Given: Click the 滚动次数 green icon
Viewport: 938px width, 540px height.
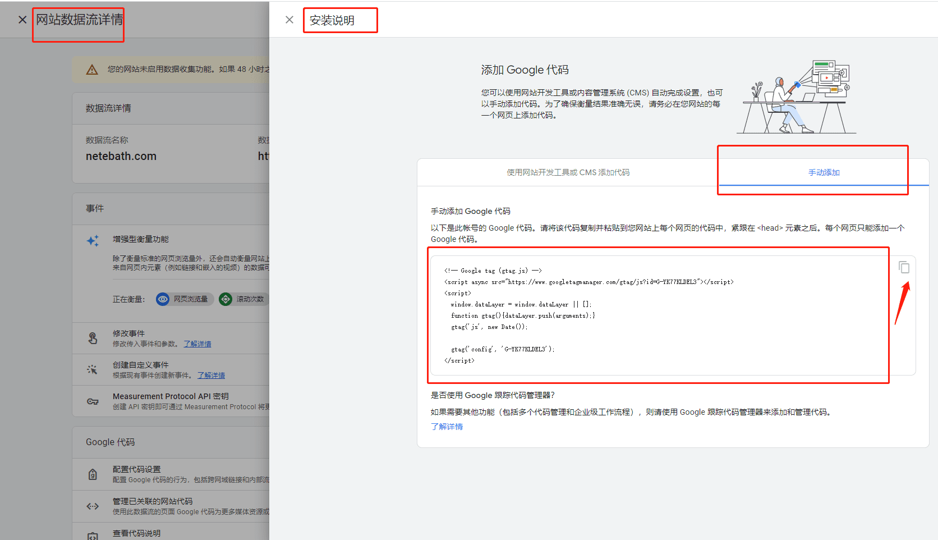Looking at the screenshot, I should pos(226,299).
